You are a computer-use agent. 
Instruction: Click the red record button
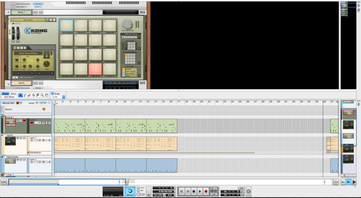[x=206, y=191]
